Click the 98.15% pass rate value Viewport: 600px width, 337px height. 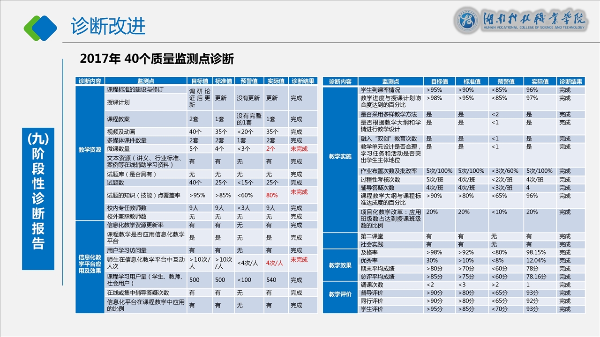click(536, 252)
